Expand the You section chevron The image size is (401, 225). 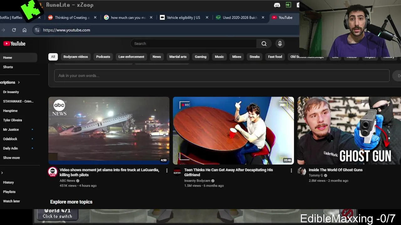point(2,173)
